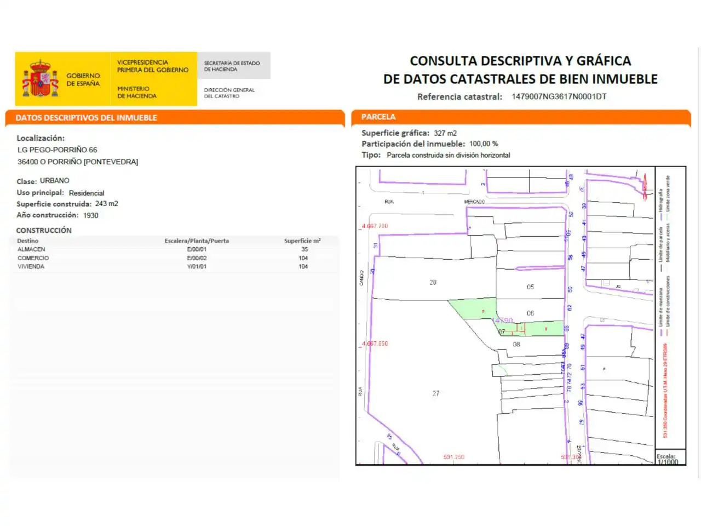The height and width of the screenshot is (526, 701).
Task: Click the 'Uso principal:' label
Action: 40,193
